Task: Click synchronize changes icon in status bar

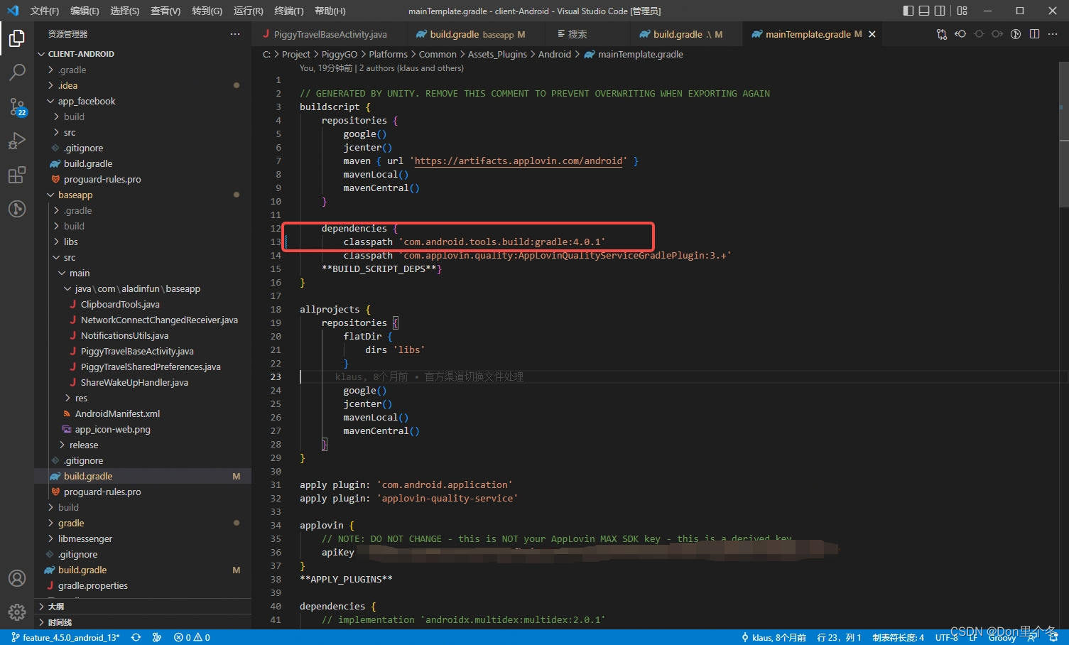Action: click(136, 637)
